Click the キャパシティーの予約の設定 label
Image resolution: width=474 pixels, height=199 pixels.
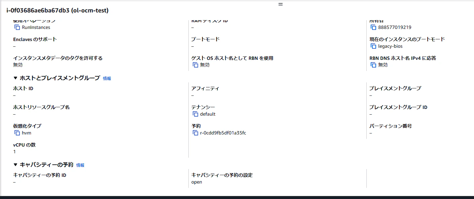point(222,175)
